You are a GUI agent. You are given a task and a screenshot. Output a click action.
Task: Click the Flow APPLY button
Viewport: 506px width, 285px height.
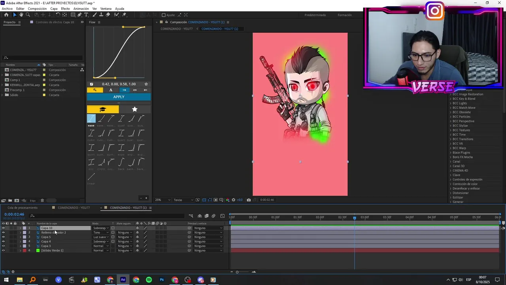tap(119, 97)
